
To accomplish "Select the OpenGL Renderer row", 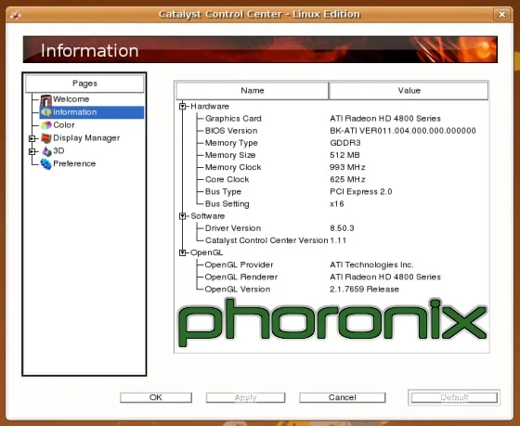I will [332, 277].
